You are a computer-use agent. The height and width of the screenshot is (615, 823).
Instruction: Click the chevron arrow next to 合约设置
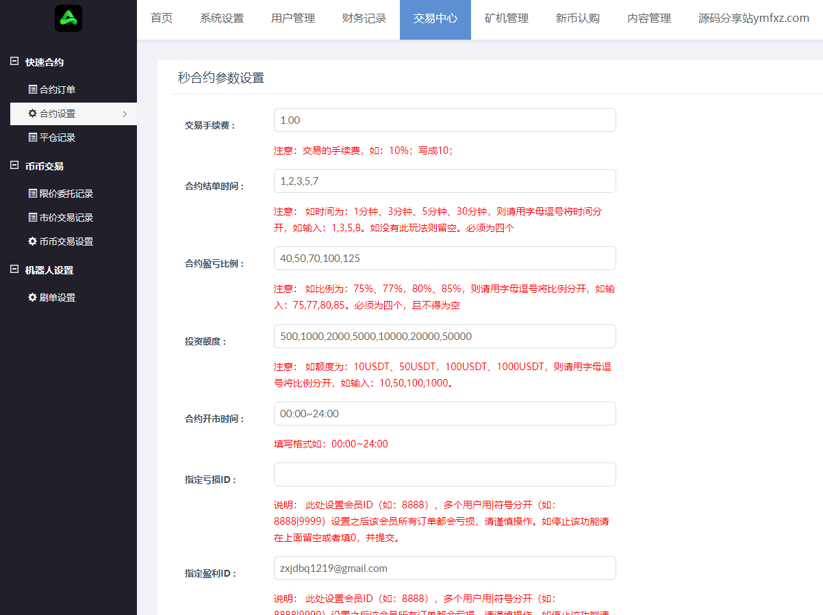click(125, 114)
